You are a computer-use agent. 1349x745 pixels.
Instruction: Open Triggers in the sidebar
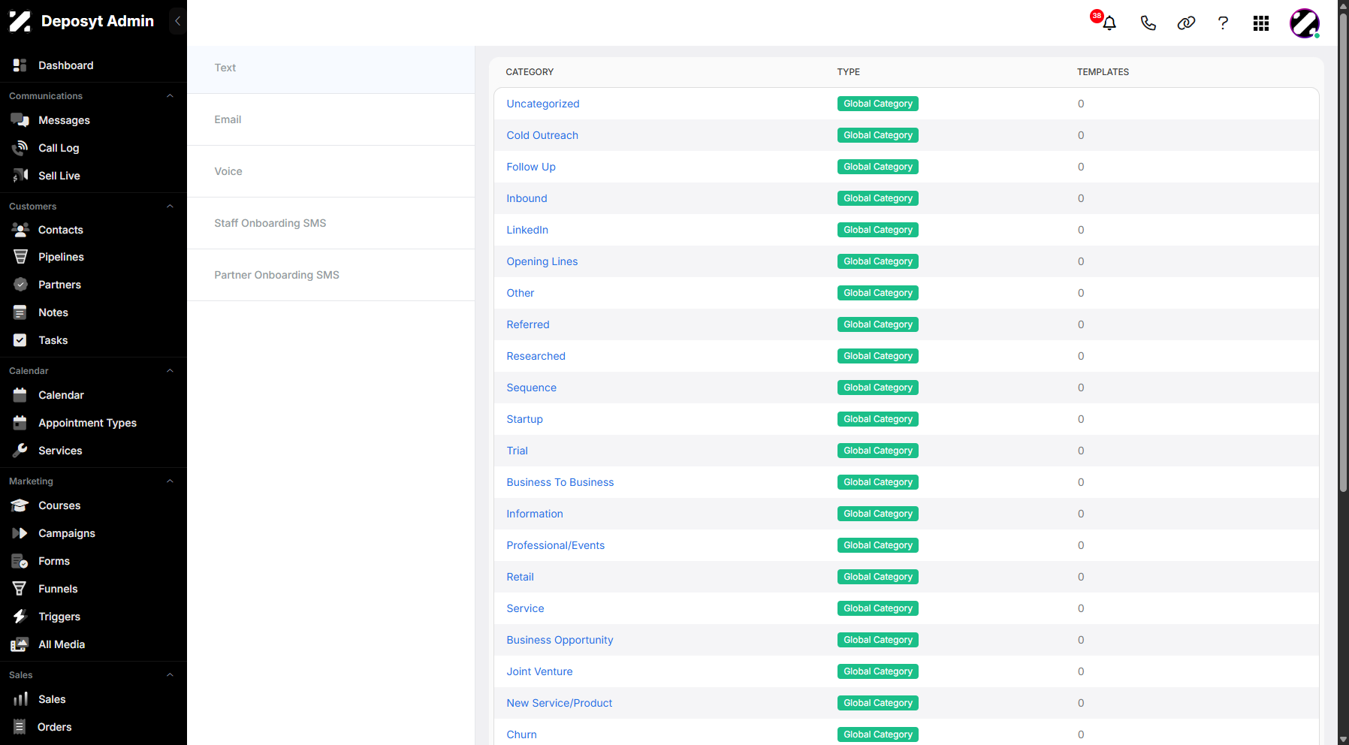click(x=59, y=617)
